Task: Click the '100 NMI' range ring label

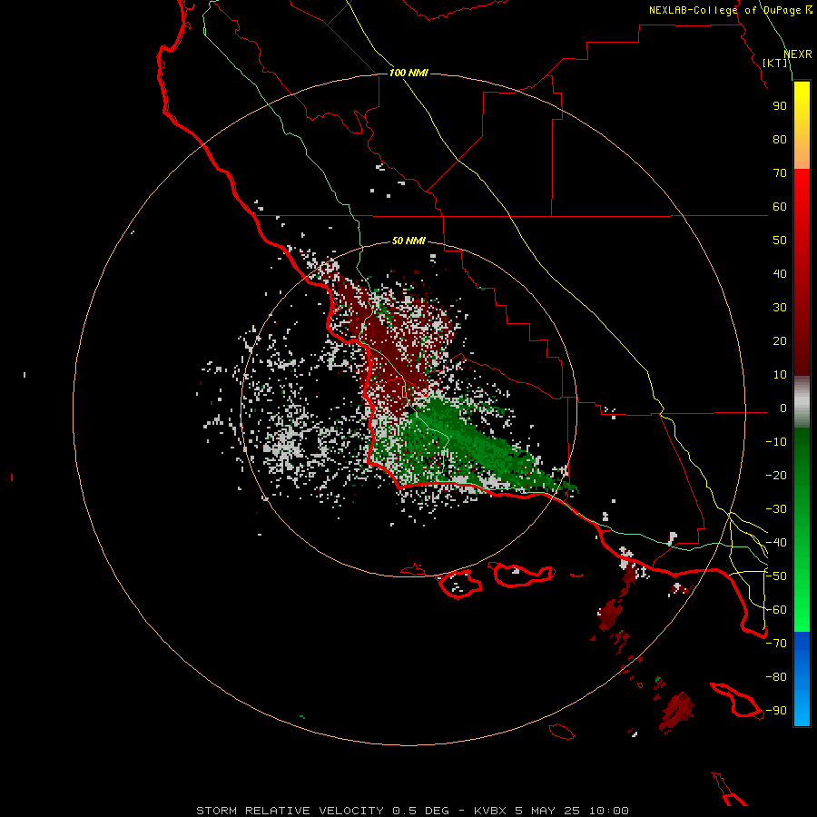Action: 408,73
